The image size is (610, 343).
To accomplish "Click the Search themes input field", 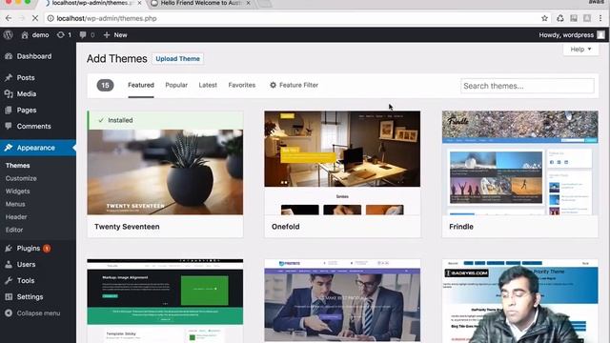I will click(527, 86).
